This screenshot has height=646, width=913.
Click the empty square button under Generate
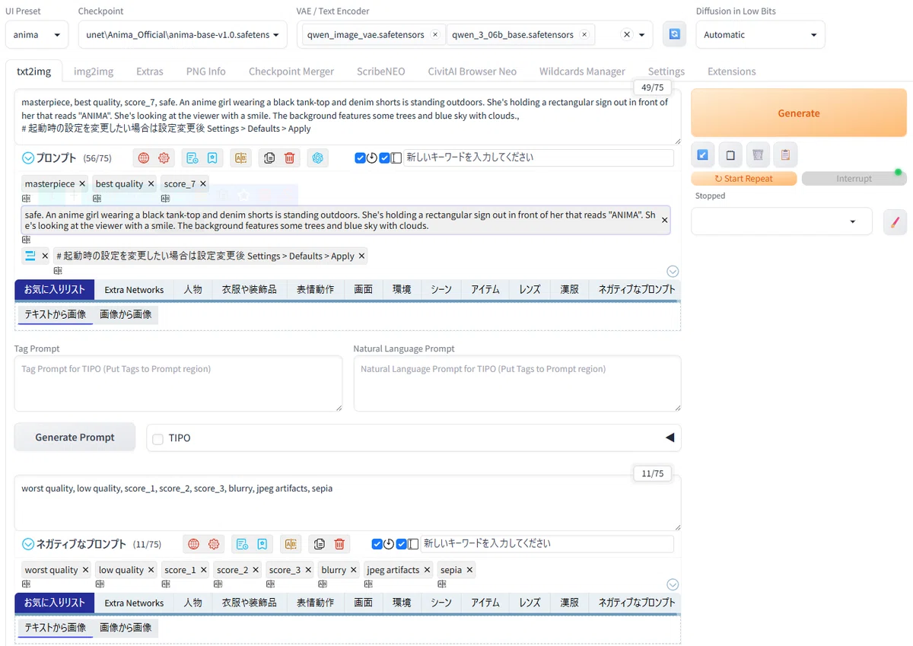pyautogui.click(x=730, y=155)
